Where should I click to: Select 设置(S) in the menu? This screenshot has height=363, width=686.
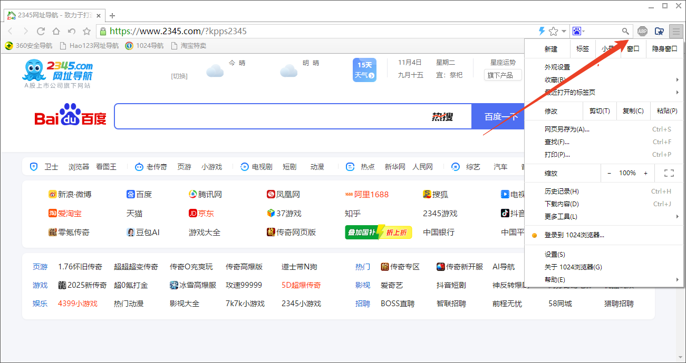(x=554, y=254)
